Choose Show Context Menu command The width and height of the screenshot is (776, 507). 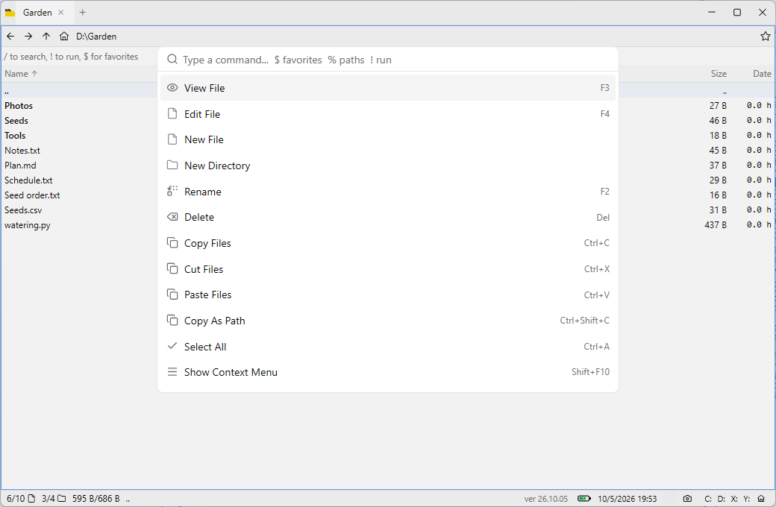pyautogui.click(x=388, y=373)
